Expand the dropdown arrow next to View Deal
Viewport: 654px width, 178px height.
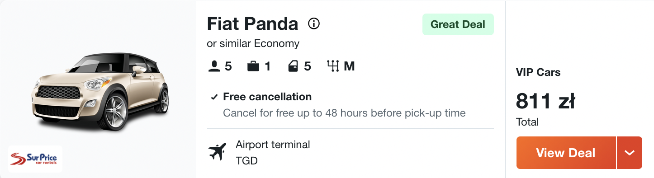pyautogui.click(x=630, y=153)
